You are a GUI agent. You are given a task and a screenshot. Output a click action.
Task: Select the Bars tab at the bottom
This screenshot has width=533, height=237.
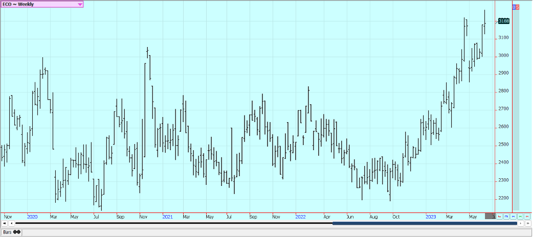point(12,232)
